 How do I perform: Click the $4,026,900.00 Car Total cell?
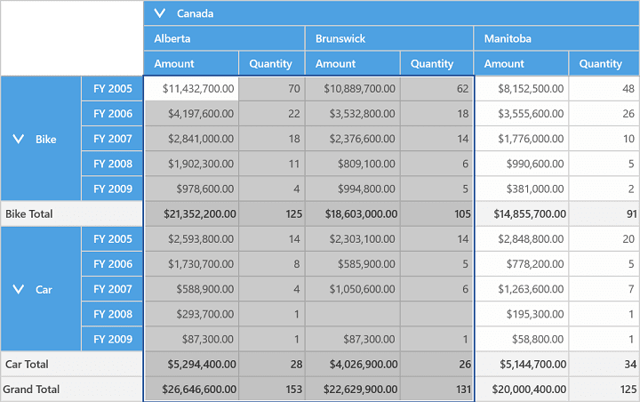[x=353, y=364]
